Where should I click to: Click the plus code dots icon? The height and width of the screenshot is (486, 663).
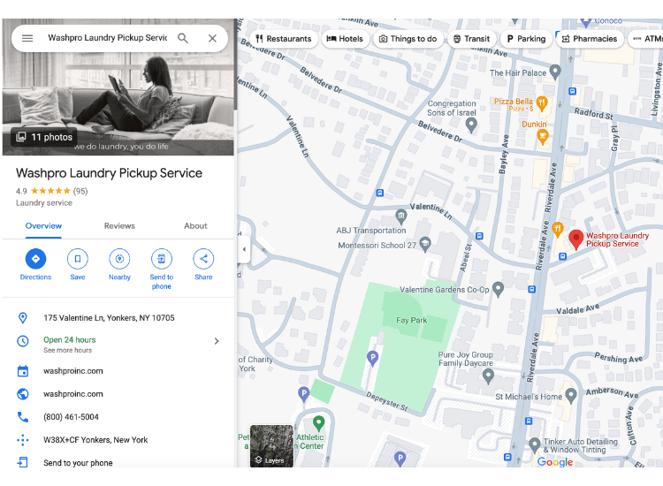23,440
